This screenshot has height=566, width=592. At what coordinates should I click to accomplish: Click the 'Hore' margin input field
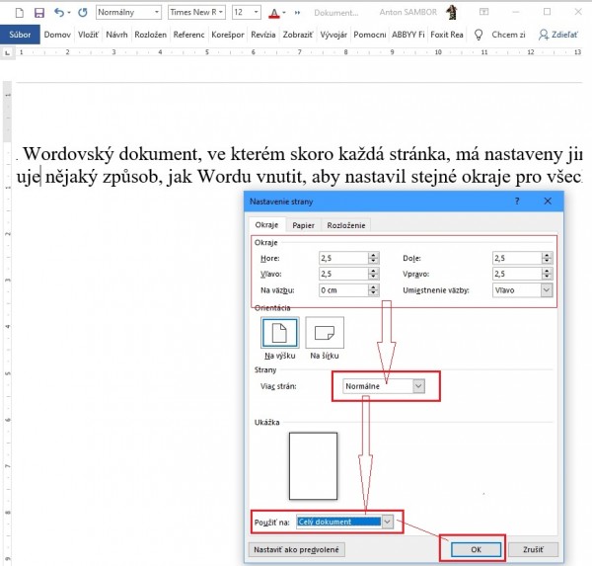point(342,258)
